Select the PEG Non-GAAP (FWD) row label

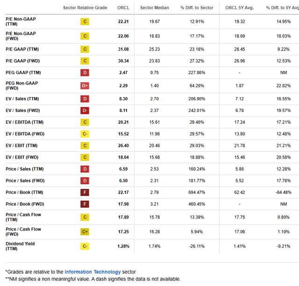pyautogui.click(x=22, y=86)
